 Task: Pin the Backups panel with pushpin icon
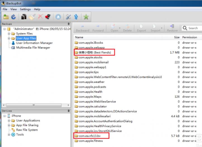click(68, 24)
